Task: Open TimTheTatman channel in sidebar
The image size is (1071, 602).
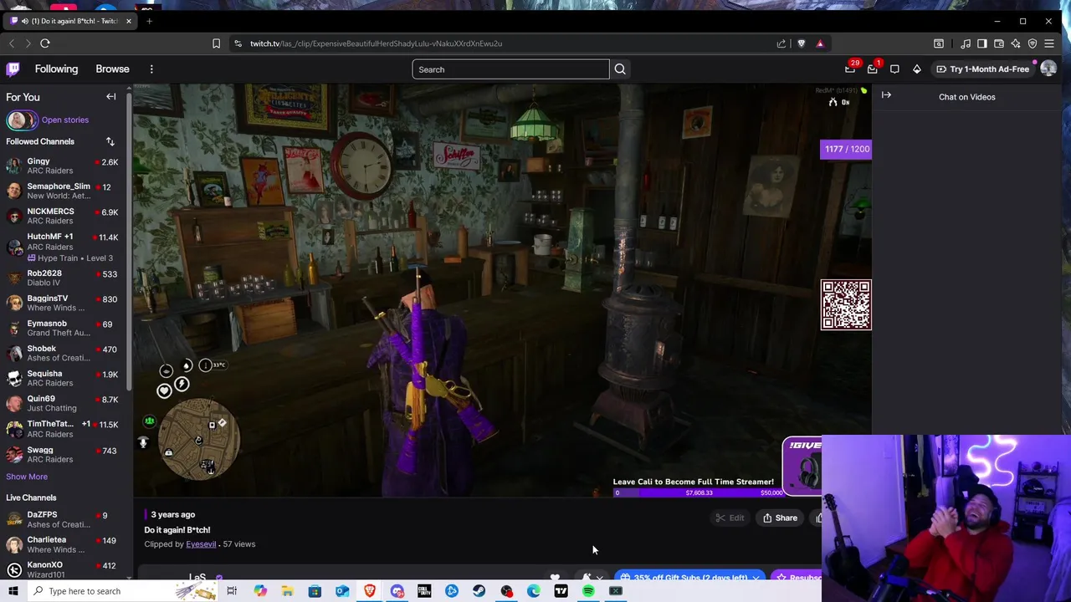Action: [x=64, y=428]
